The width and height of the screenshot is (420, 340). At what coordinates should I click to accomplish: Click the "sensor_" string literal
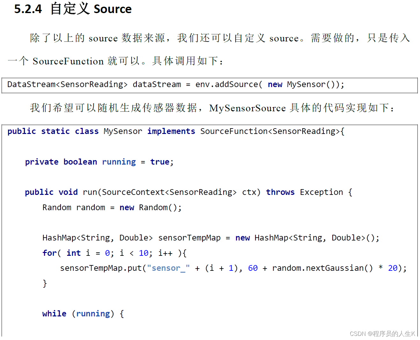click(x=168, y=268)
